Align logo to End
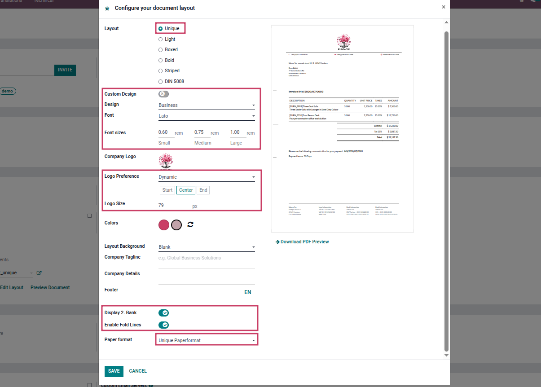Viewport: 541px width, 387px height. tap(203, 190)
